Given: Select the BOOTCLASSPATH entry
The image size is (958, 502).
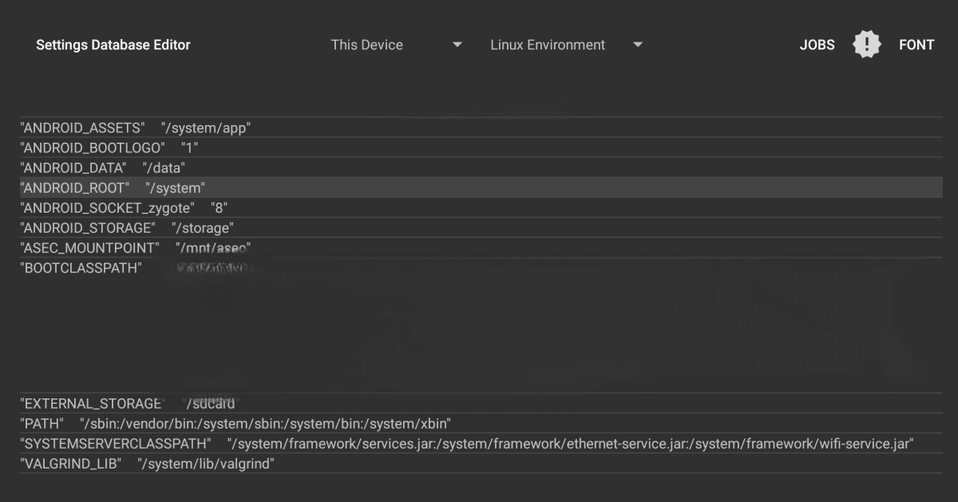Looking at the screenshot, I should pos(81,268).
